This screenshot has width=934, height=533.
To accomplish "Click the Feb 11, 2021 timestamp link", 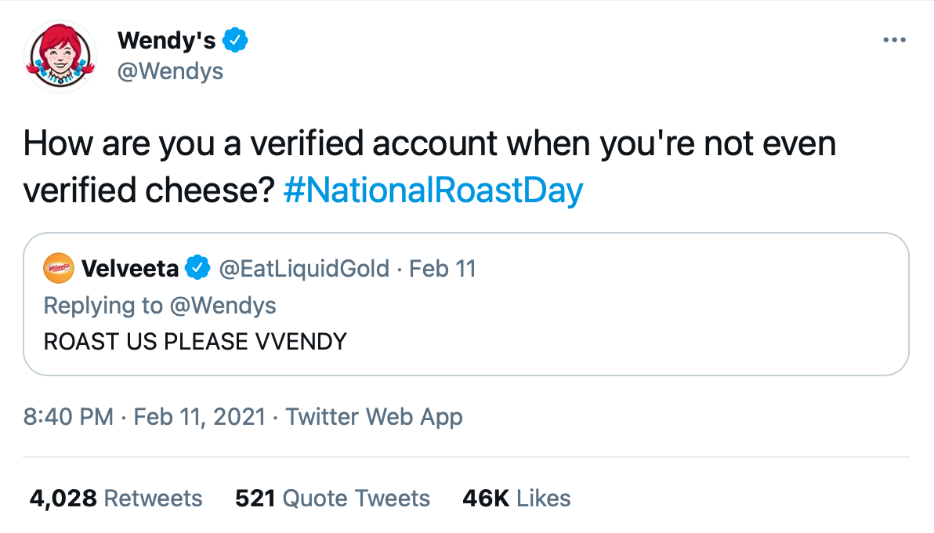I will 195,417.
